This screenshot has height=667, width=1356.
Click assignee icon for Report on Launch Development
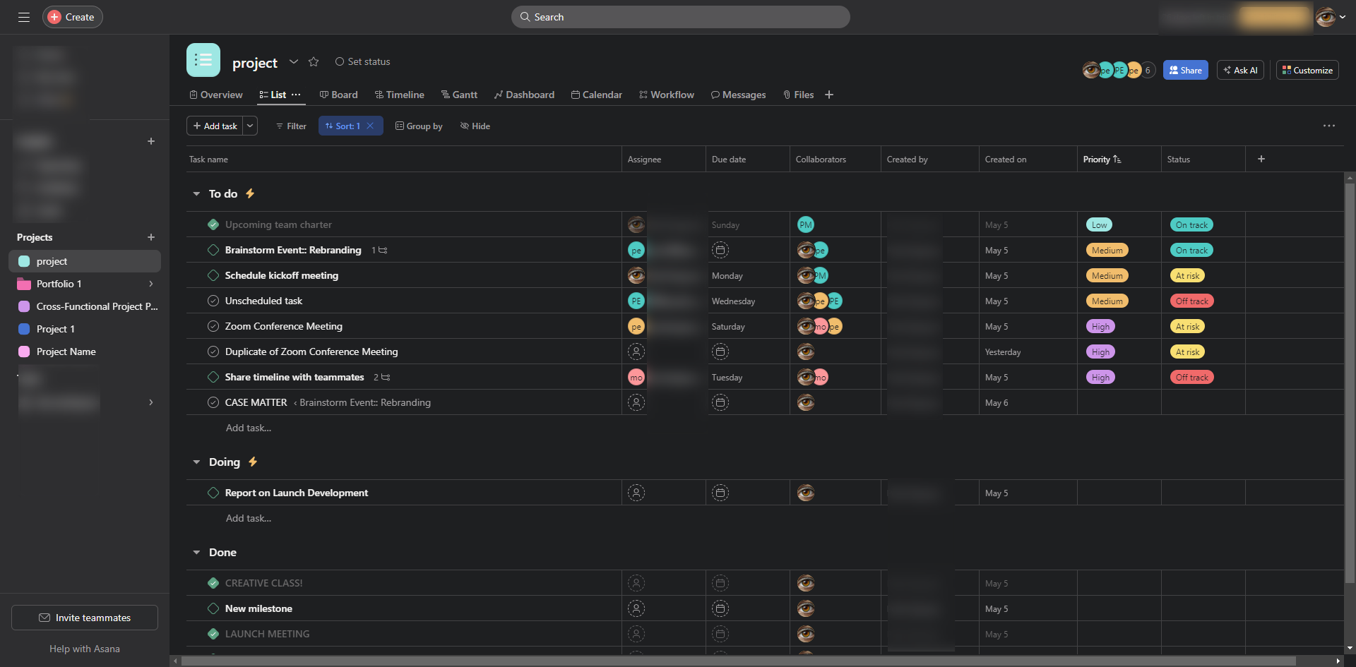[x=636, y=493]
